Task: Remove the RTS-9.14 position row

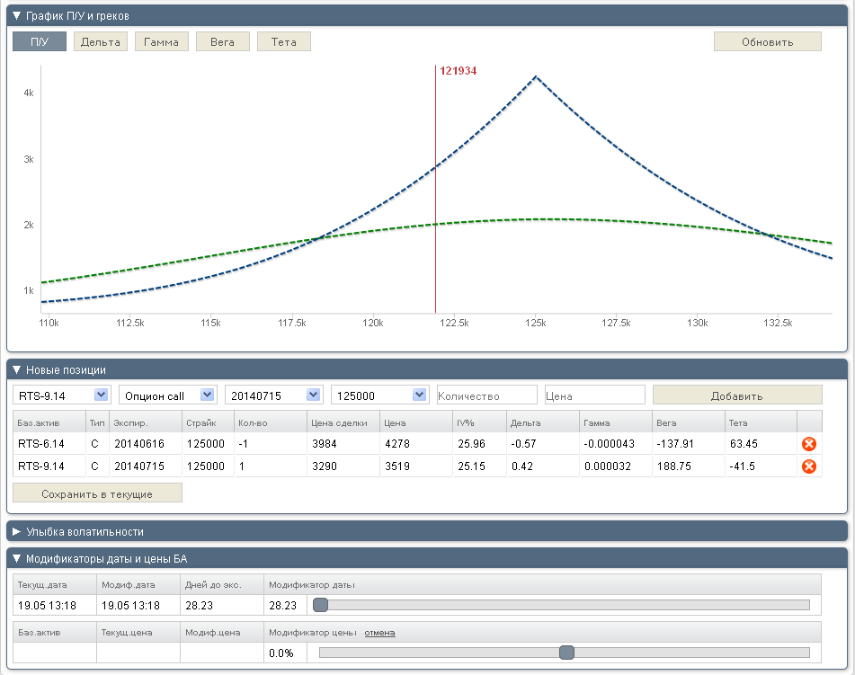Action: (808, 466)
